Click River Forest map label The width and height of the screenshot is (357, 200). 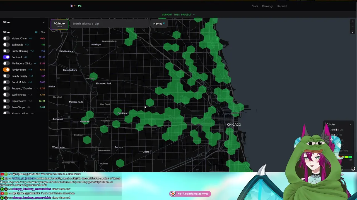tap(105, 104)
